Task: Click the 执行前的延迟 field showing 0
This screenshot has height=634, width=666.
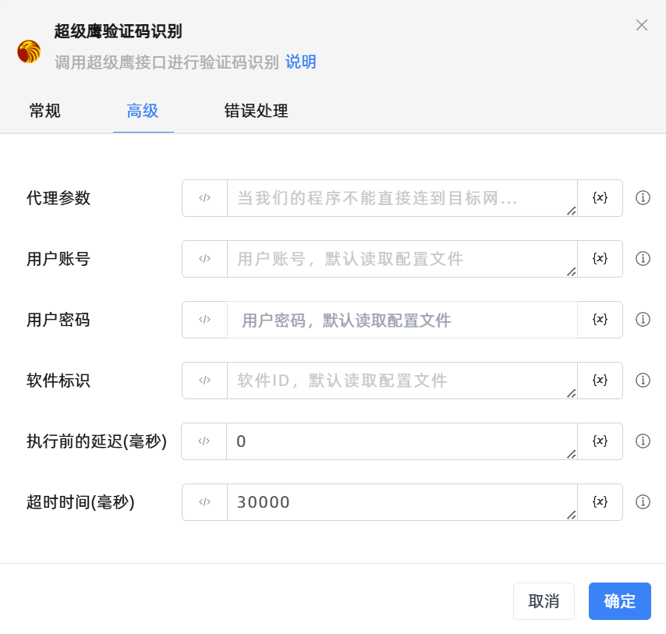Action: (x=402, y=441)
